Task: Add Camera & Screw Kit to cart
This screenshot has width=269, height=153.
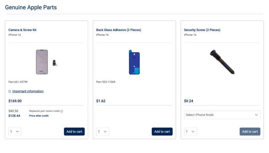Action: pyautogui.click(x=74, y=131)
